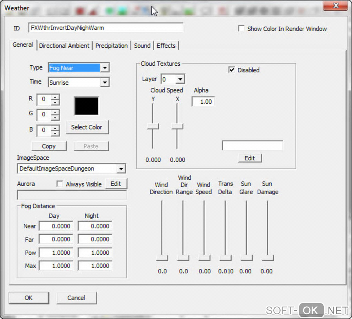Click the Fog Pow Night field
Image resolution: width=352 pixels, height=319 pixels.
coord(95,252)
